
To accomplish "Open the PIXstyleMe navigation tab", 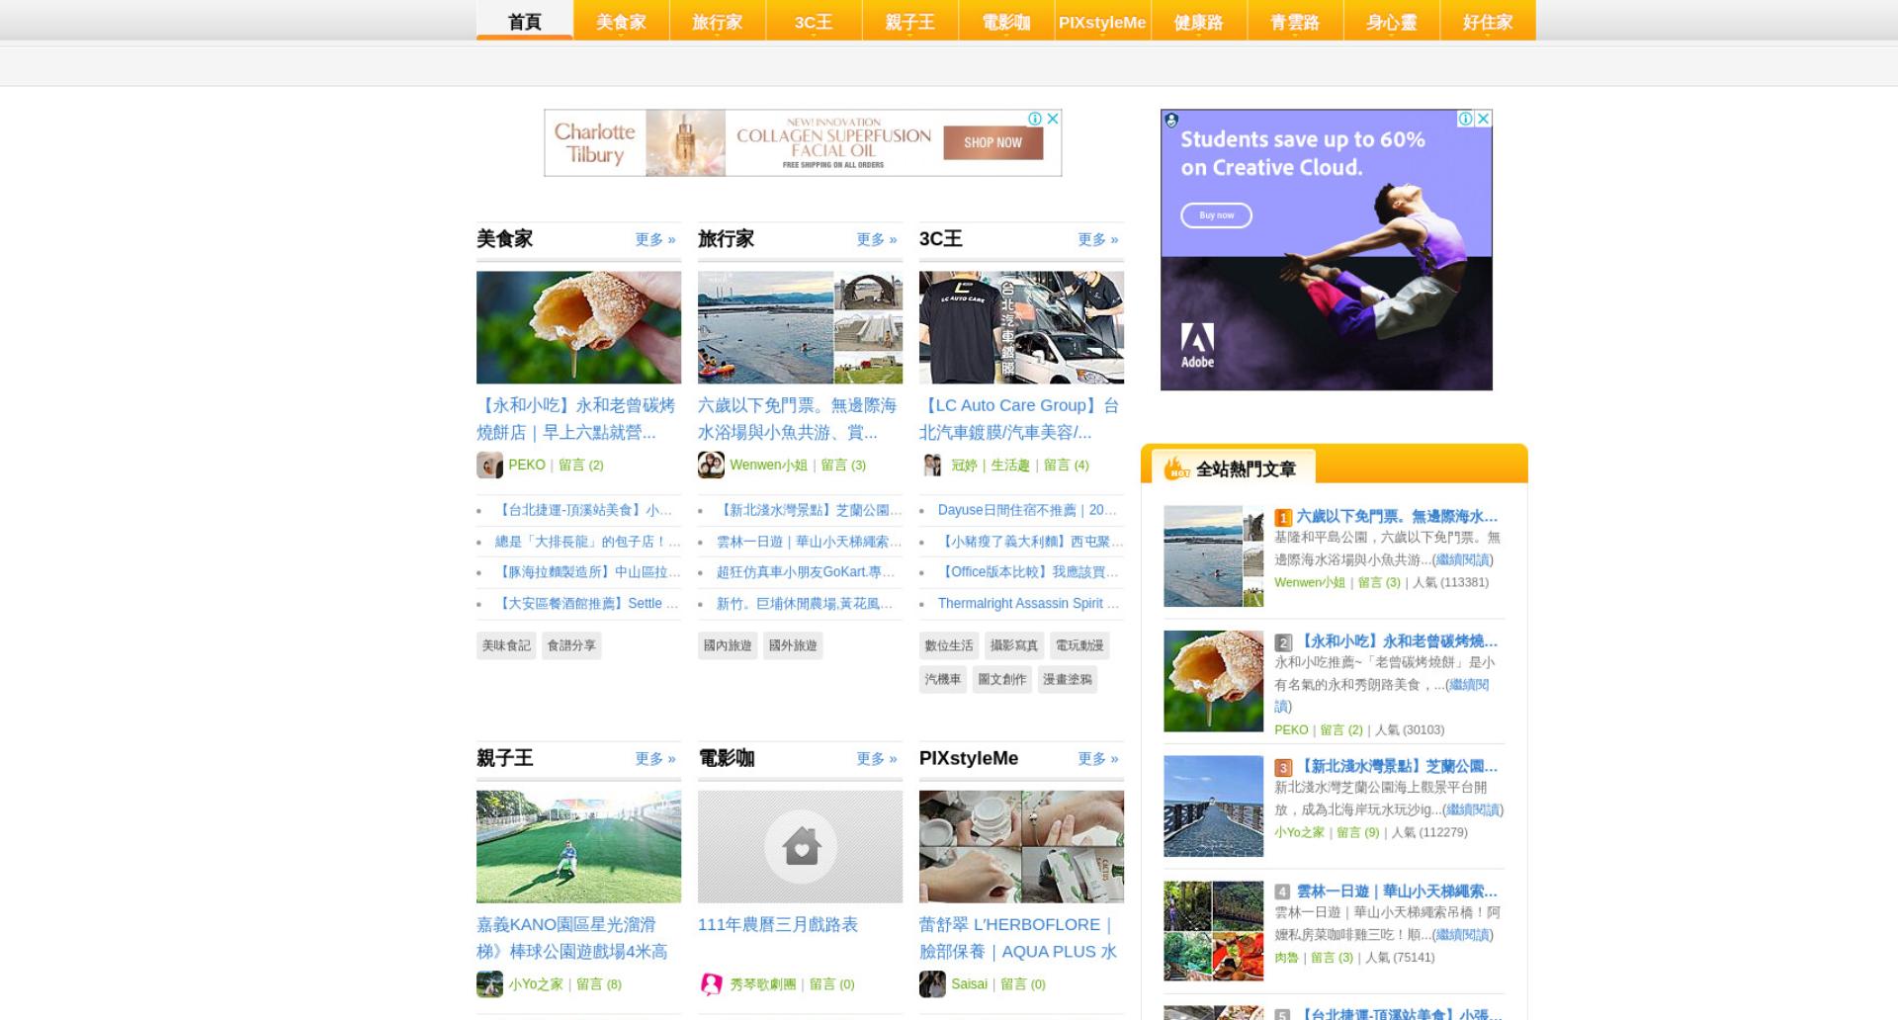I will pyautogui.click(x=1102, y=21).
